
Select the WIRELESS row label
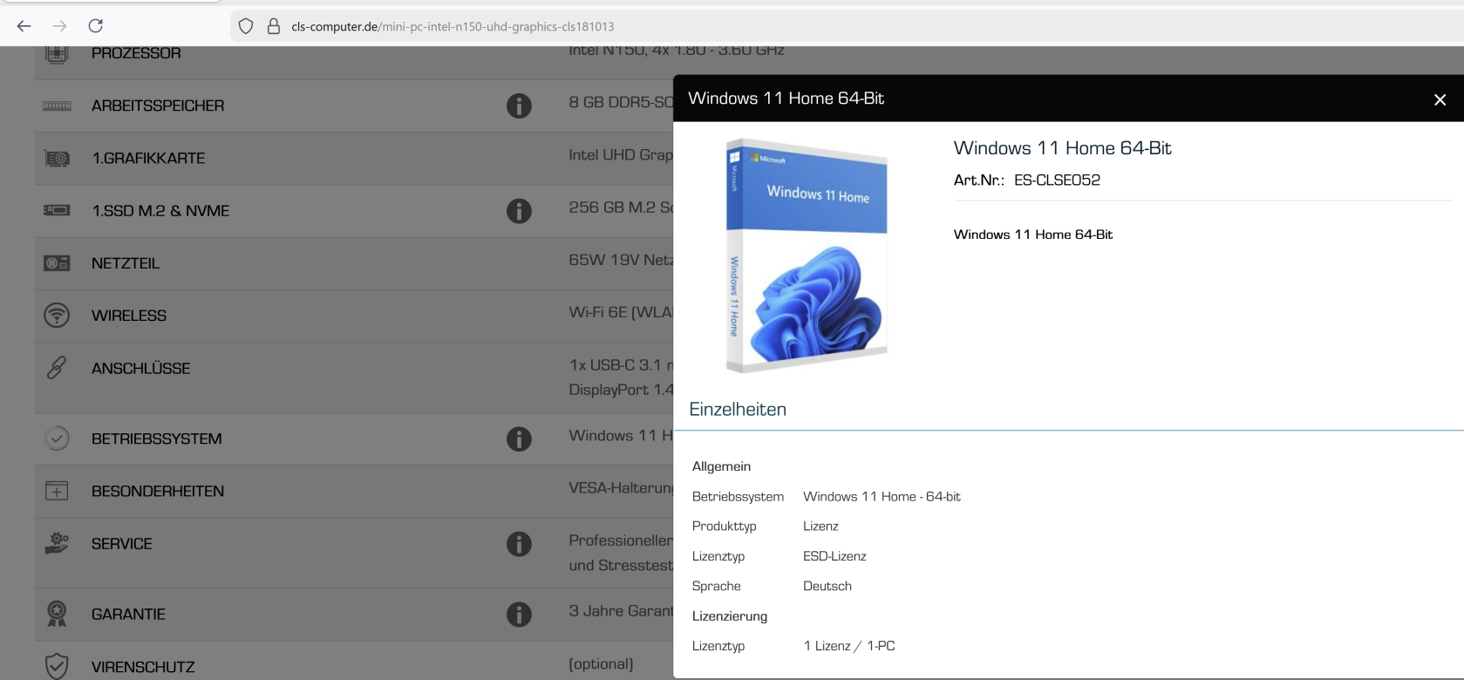(x=129, y=316)
